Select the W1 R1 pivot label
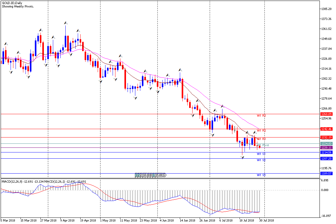336x224 pixels. tap(261, 139)
